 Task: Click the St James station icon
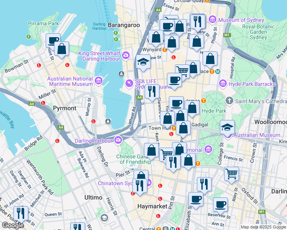pyautogui.click(x=203, y=100)
